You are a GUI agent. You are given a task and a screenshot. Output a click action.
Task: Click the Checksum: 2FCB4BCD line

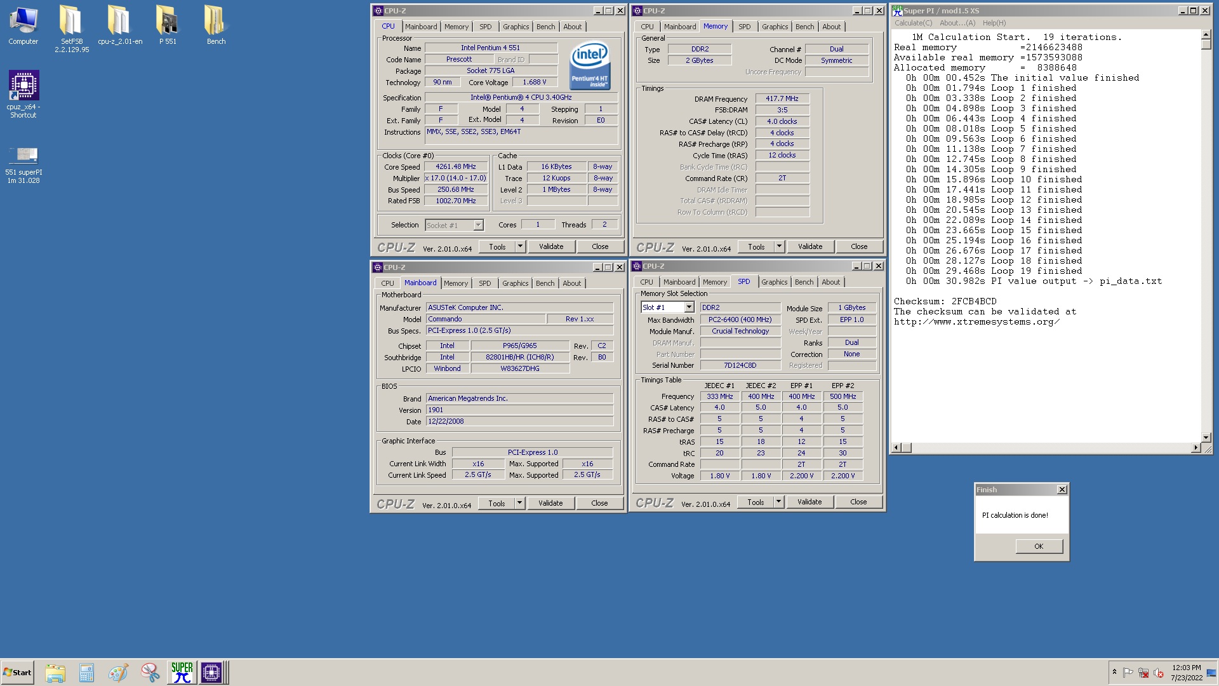pos(945,301)
